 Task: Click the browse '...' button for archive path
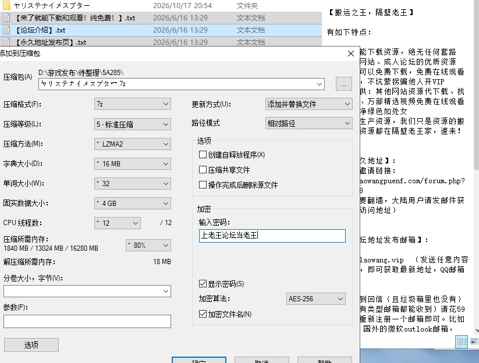[x=343, y=84]
